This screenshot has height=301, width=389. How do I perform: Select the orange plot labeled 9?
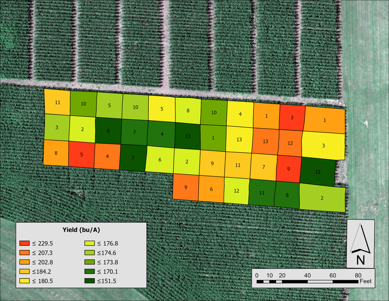(x=186, y=187)
